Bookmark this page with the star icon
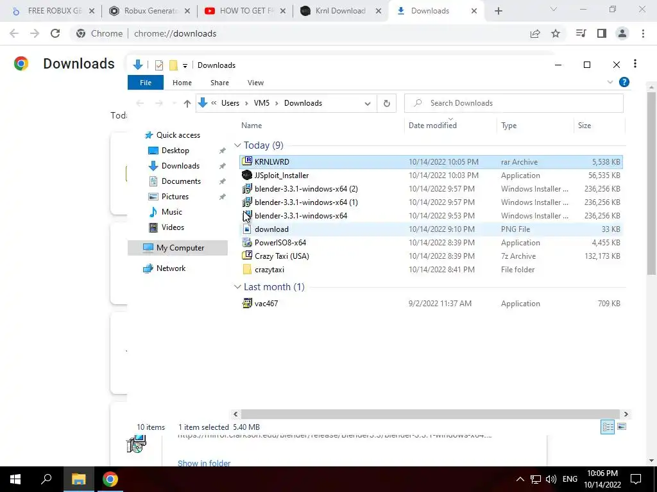The width and height of the screenshot is (657, 492). point(555,33)
